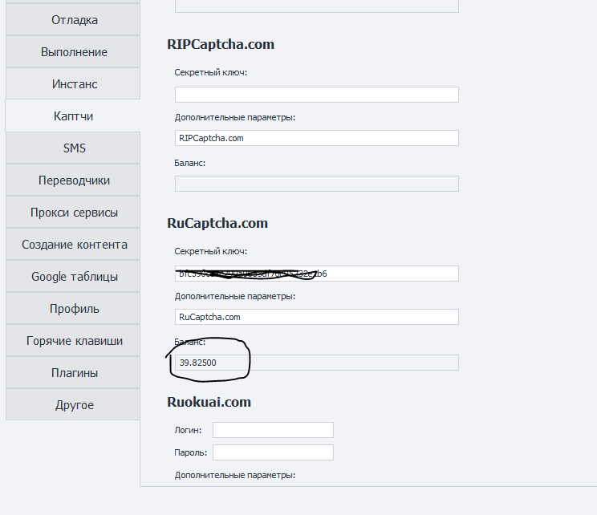Viewport: 597px width, 515px height.
Task: Select the Горячие клавиши tab
Action: click(73, 340)
